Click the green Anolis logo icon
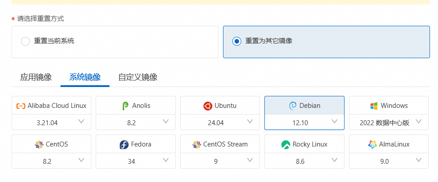 tap(126, 106)
